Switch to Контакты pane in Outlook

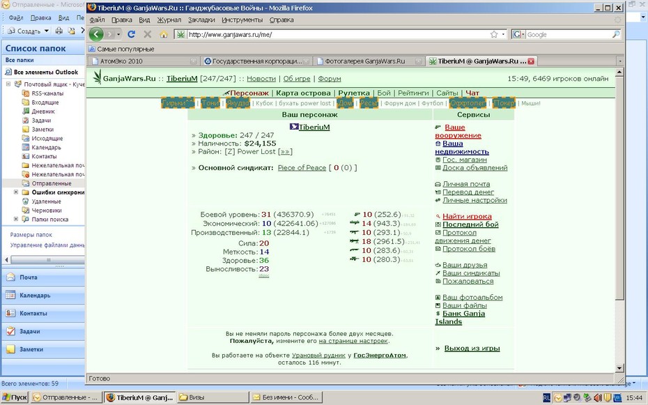coord(43,313)
